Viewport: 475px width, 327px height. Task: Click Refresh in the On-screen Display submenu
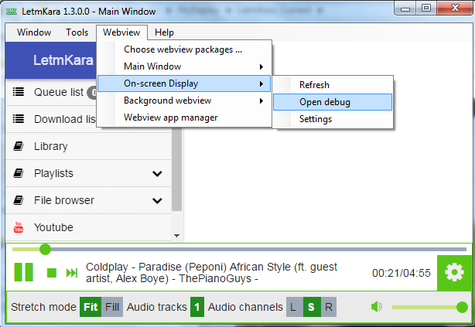pyautogui.click(x=333, y=85)
